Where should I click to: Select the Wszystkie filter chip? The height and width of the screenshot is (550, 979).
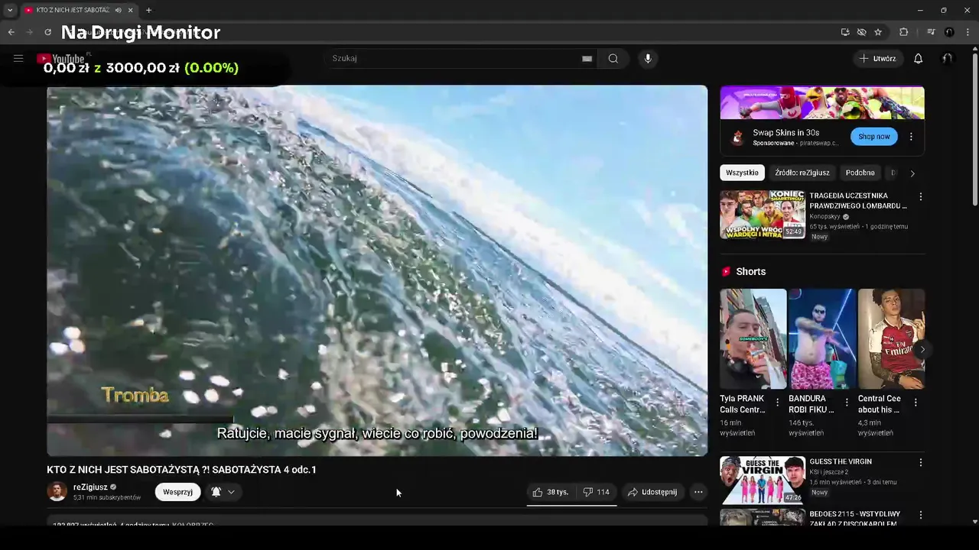[742, 173]
